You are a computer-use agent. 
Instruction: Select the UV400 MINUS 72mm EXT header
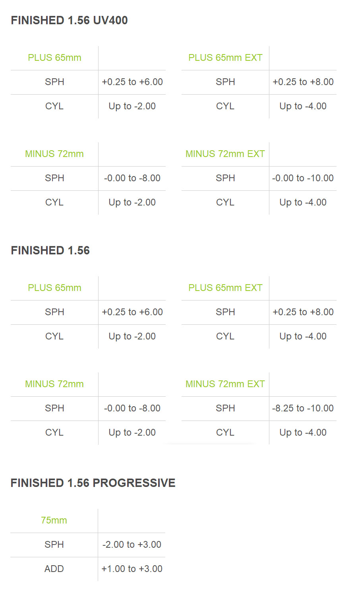click(225, 154)
